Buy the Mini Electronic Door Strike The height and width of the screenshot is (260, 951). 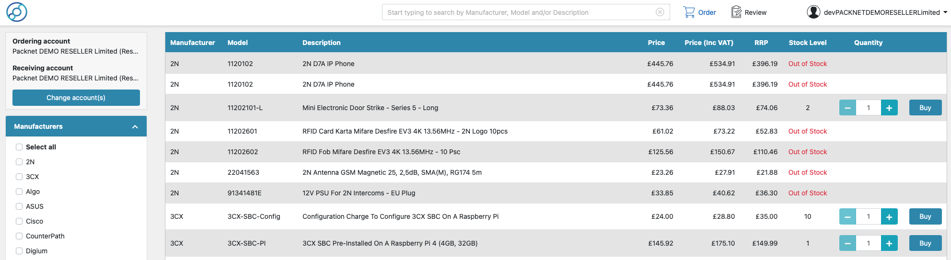(x=925, y=108)
